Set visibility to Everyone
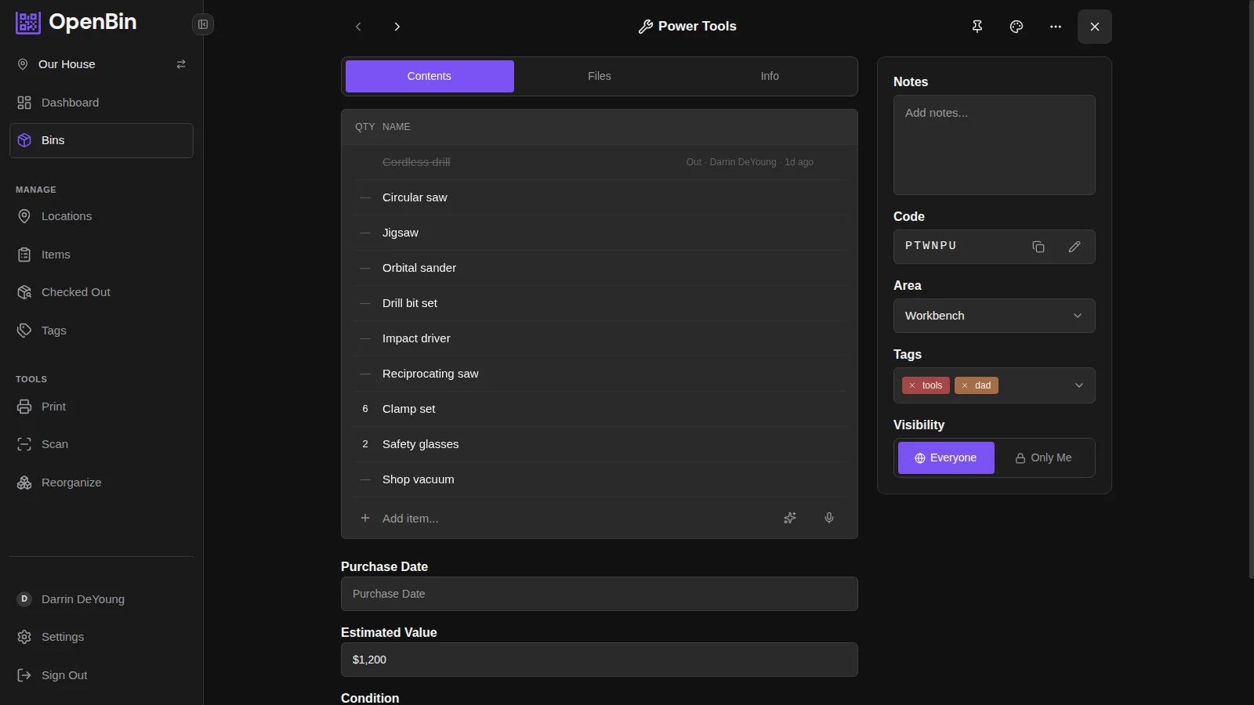Screen dimensions: 1254x705 pos(946,458)
